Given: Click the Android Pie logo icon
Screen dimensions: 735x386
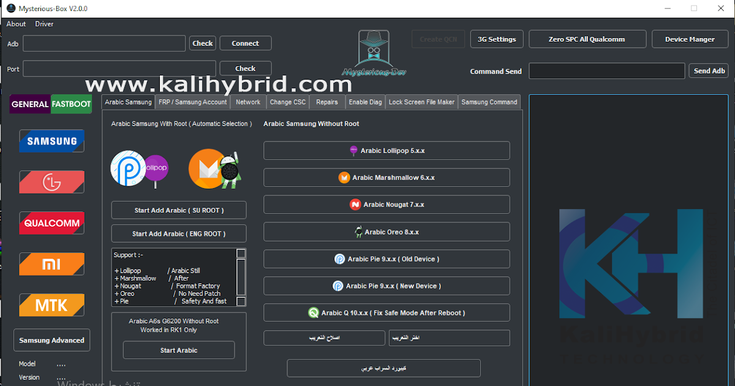Looking at the screenshot, I should (127, 167).
